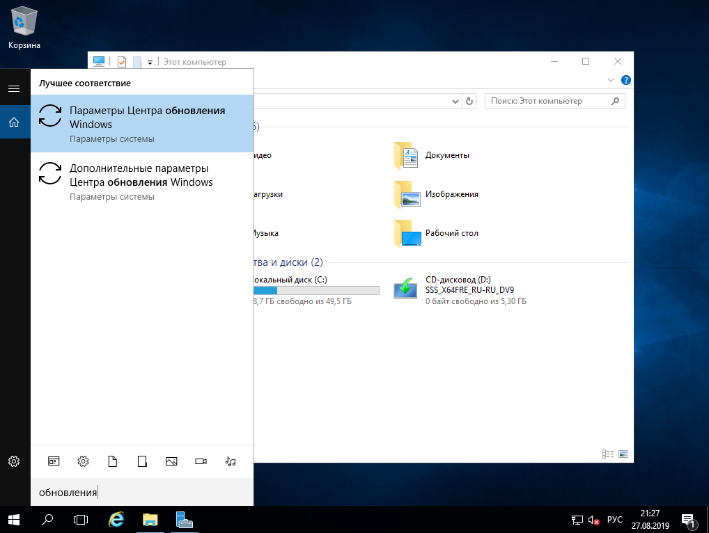Filter search results by Videos
The height and width of the screenshot is (533, 709).
tap(201, 461)
